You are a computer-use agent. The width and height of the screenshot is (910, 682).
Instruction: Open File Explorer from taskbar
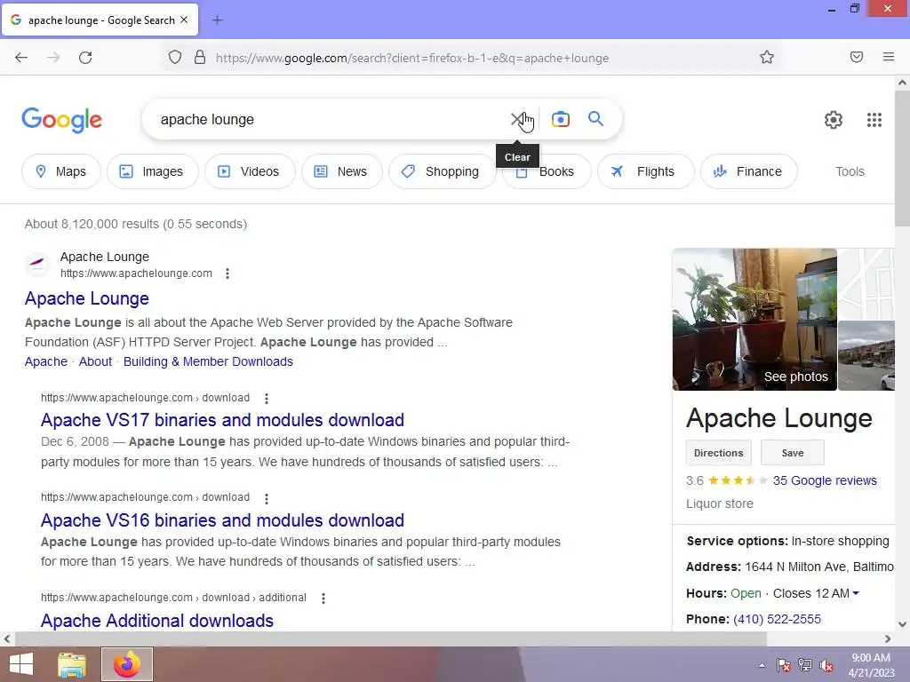click(x=72, y=664)
